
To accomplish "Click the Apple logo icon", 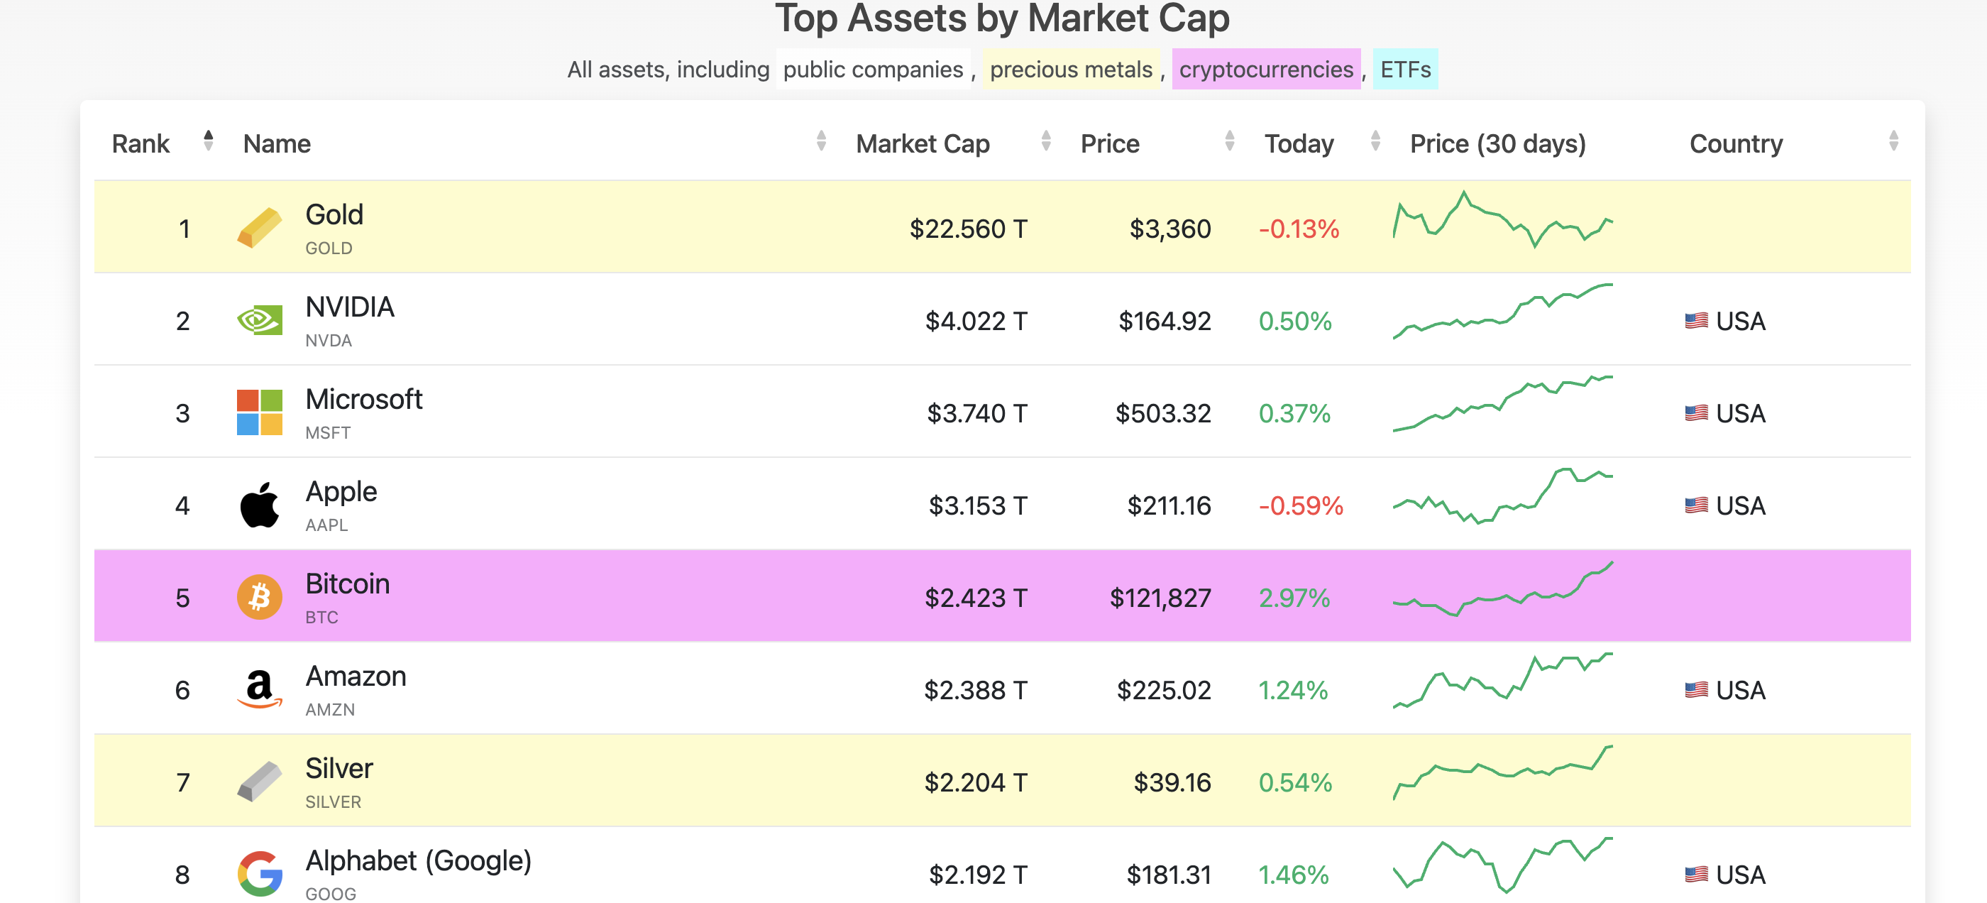I will coord(260,505).
